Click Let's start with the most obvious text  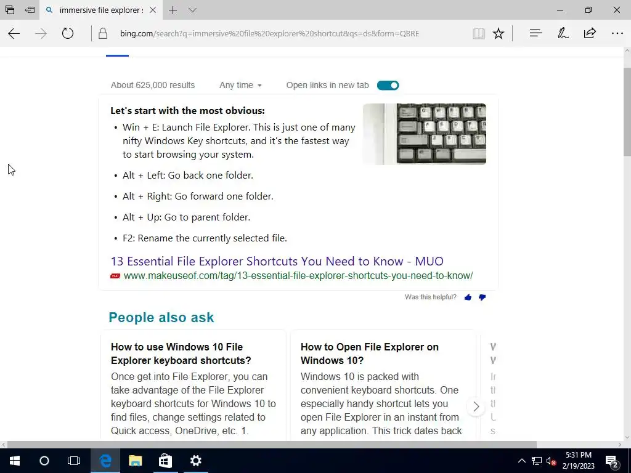[187, 111]
